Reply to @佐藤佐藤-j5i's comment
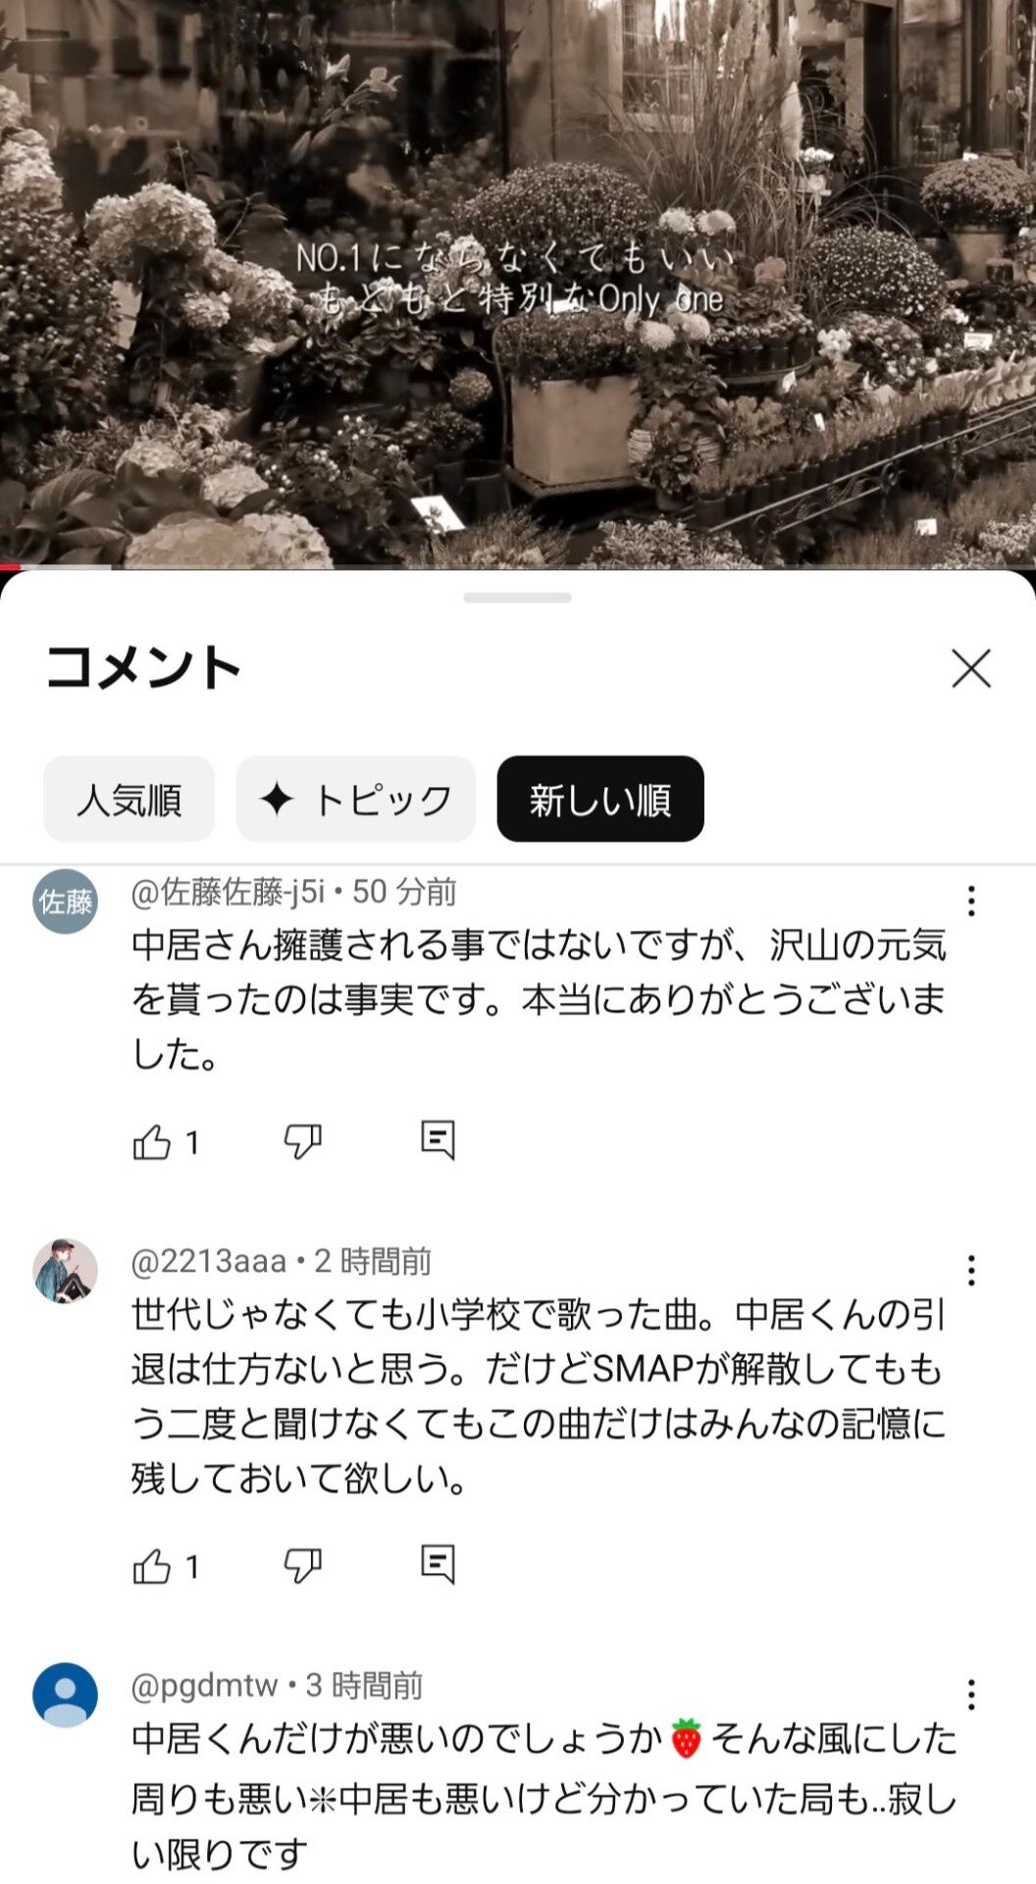 coord(438,1140)
